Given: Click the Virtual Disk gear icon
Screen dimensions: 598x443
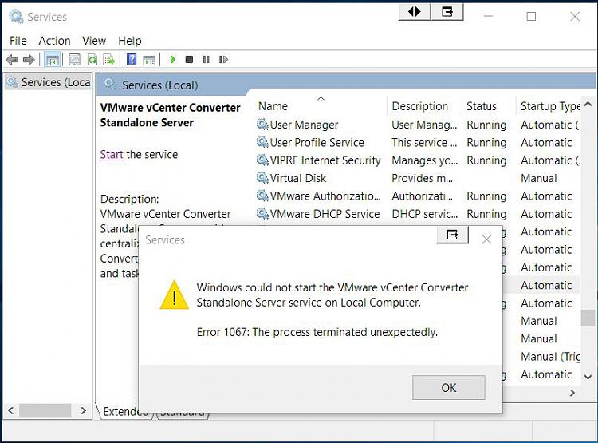Looking at the screenshot, I should [x=262, y=177].
